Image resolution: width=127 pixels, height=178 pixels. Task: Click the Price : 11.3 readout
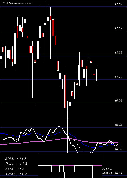point(16,164)
